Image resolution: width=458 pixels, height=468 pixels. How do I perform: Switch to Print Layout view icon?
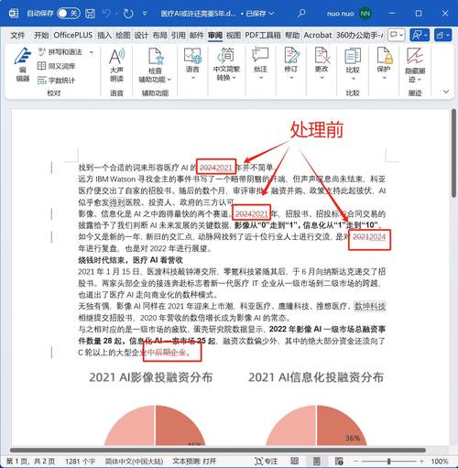pyautogui.click(x=317, y=461)
